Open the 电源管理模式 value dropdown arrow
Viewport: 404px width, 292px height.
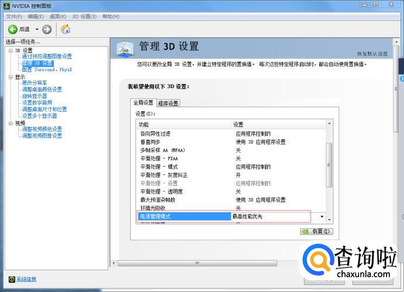pyautogui.click(x=322, y=217)
